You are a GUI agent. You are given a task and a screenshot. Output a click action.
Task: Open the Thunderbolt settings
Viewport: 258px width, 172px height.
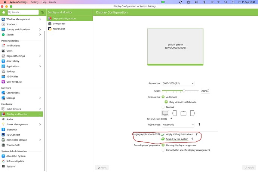[21, 145]
